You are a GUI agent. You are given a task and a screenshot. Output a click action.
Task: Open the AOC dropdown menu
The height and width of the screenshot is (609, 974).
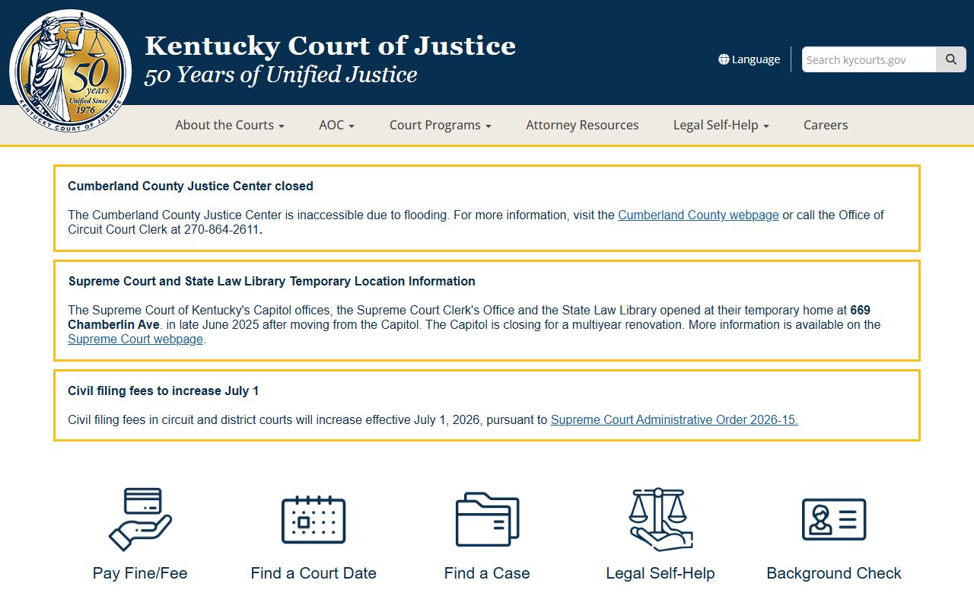click(336, 125)
